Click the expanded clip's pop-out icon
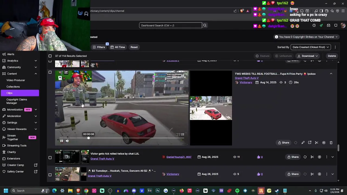Viewport: 347px width, 195px height. click(x=310, y=143)
